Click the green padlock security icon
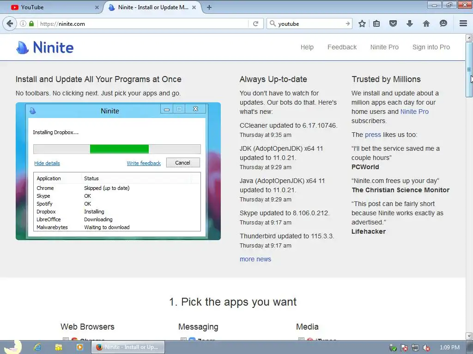 pyautogui.click(x=31, y=24)
